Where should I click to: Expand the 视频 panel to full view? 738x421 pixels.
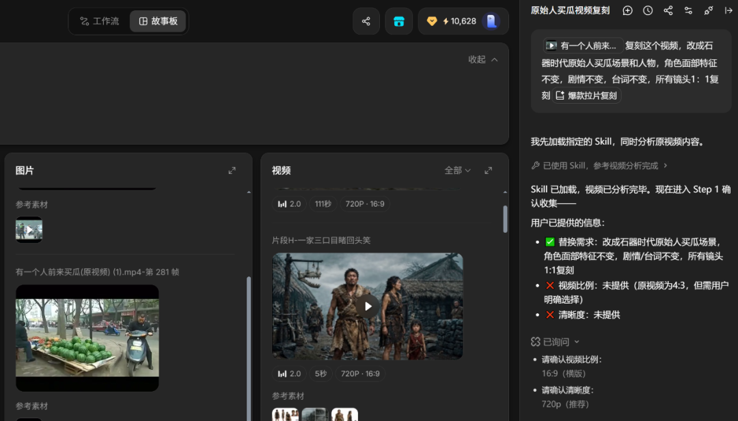tap(488, 171)
